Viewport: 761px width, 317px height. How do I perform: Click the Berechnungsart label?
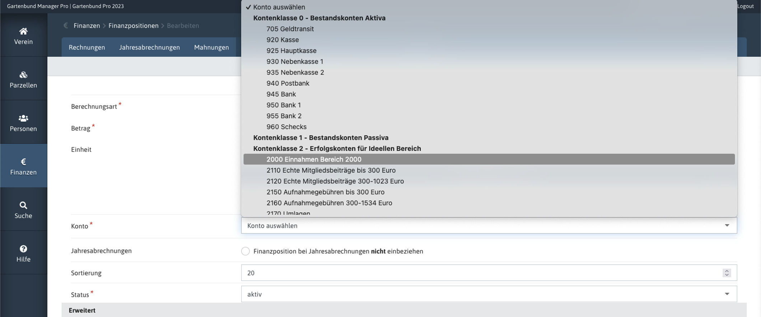94,107
